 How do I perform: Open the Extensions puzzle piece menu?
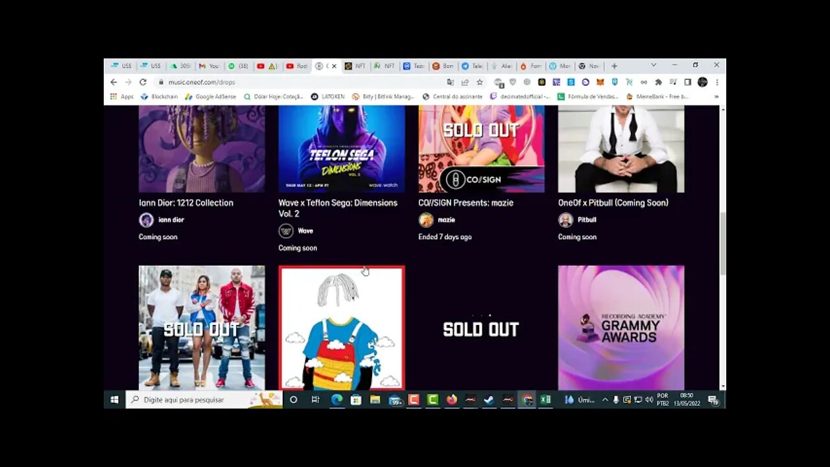coord(659,82)
